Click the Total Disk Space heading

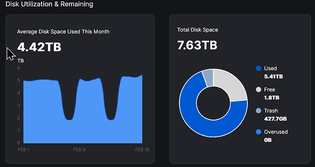pyautogui.click(x=198, y=30)
